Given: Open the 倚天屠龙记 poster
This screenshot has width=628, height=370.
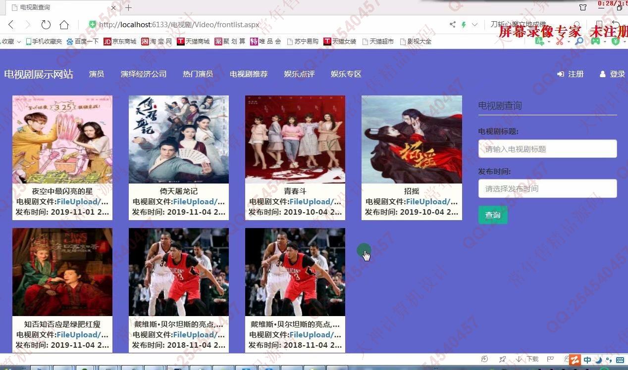Looking at the screenshot, I should pyautogui.click(x=179, y=139).
